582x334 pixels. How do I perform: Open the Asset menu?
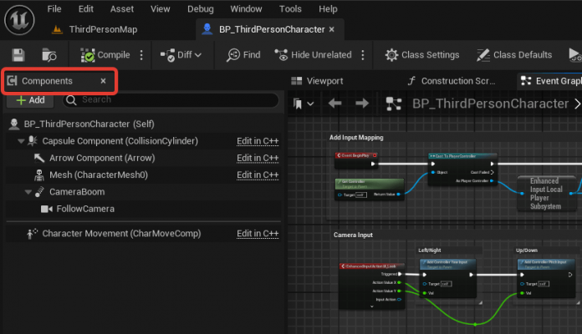point(122,9)
